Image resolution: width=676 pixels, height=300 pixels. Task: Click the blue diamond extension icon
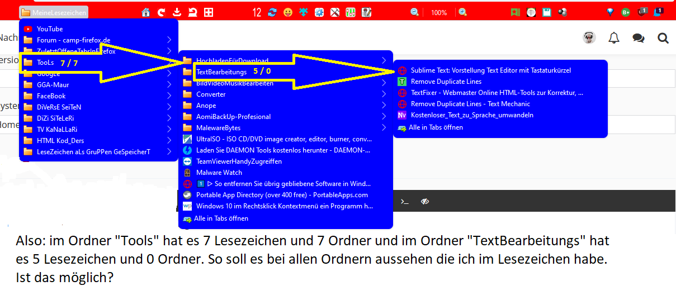(x=611, y=12)
